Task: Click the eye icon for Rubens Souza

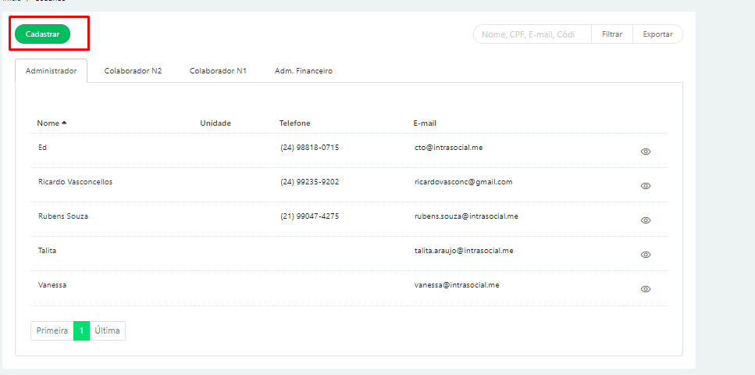Action: click(x=646, y=220)
